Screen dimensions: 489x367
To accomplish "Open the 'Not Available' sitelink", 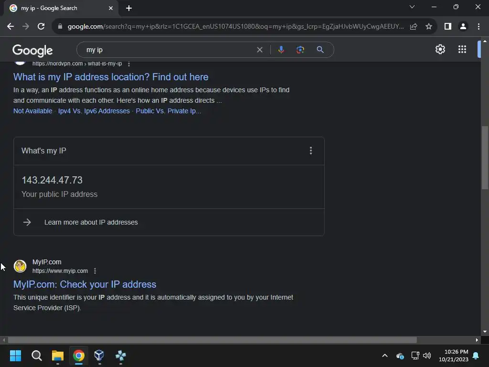I will 33,111.
